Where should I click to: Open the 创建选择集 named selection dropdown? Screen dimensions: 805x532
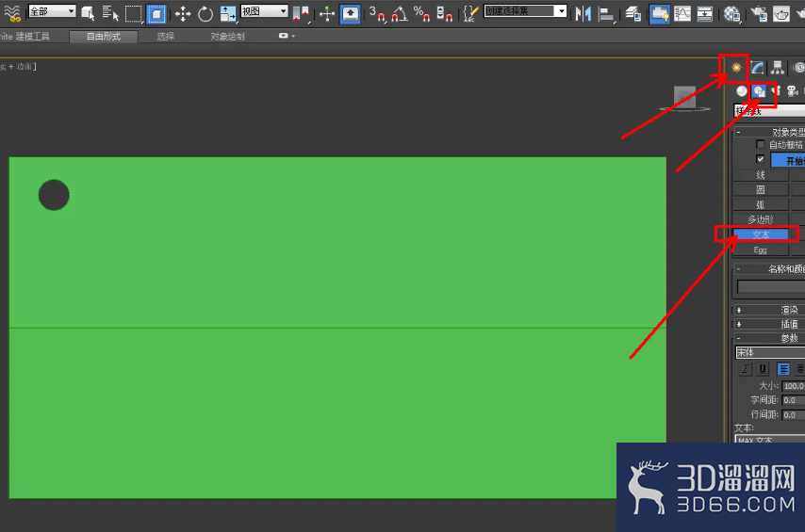click(x=525, y=11)
